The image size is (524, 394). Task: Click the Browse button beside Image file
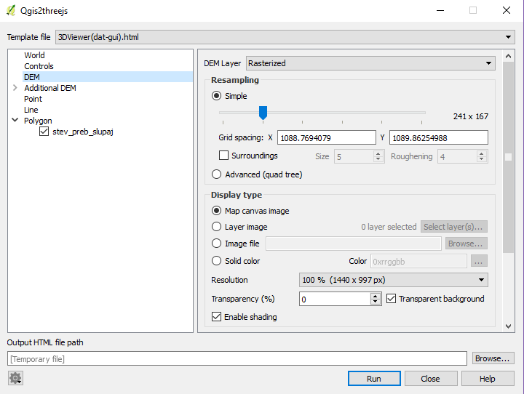466,244
